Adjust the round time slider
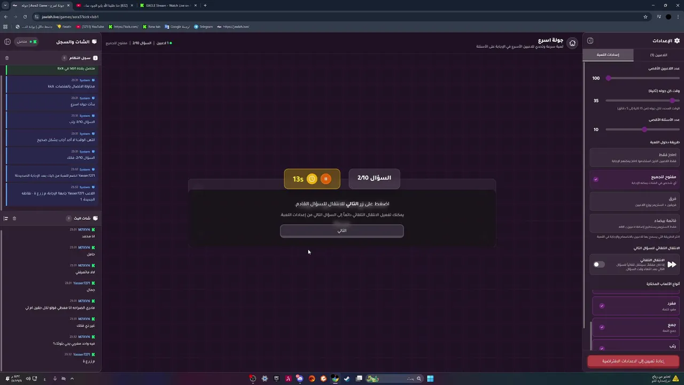684x385 pixels. point(643,100)
